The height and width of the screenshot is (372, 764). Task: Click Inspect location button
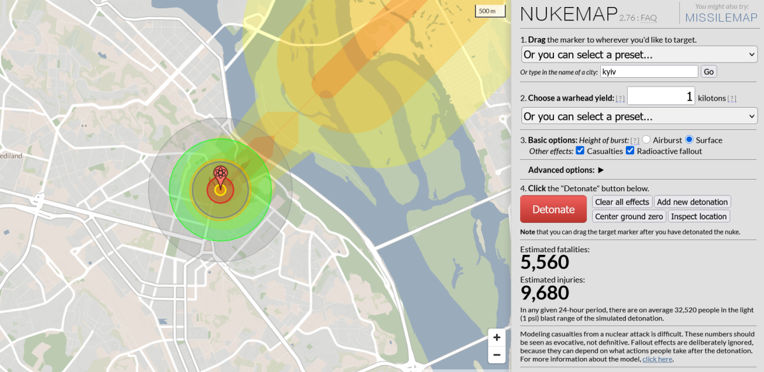(x=698, y=217)
